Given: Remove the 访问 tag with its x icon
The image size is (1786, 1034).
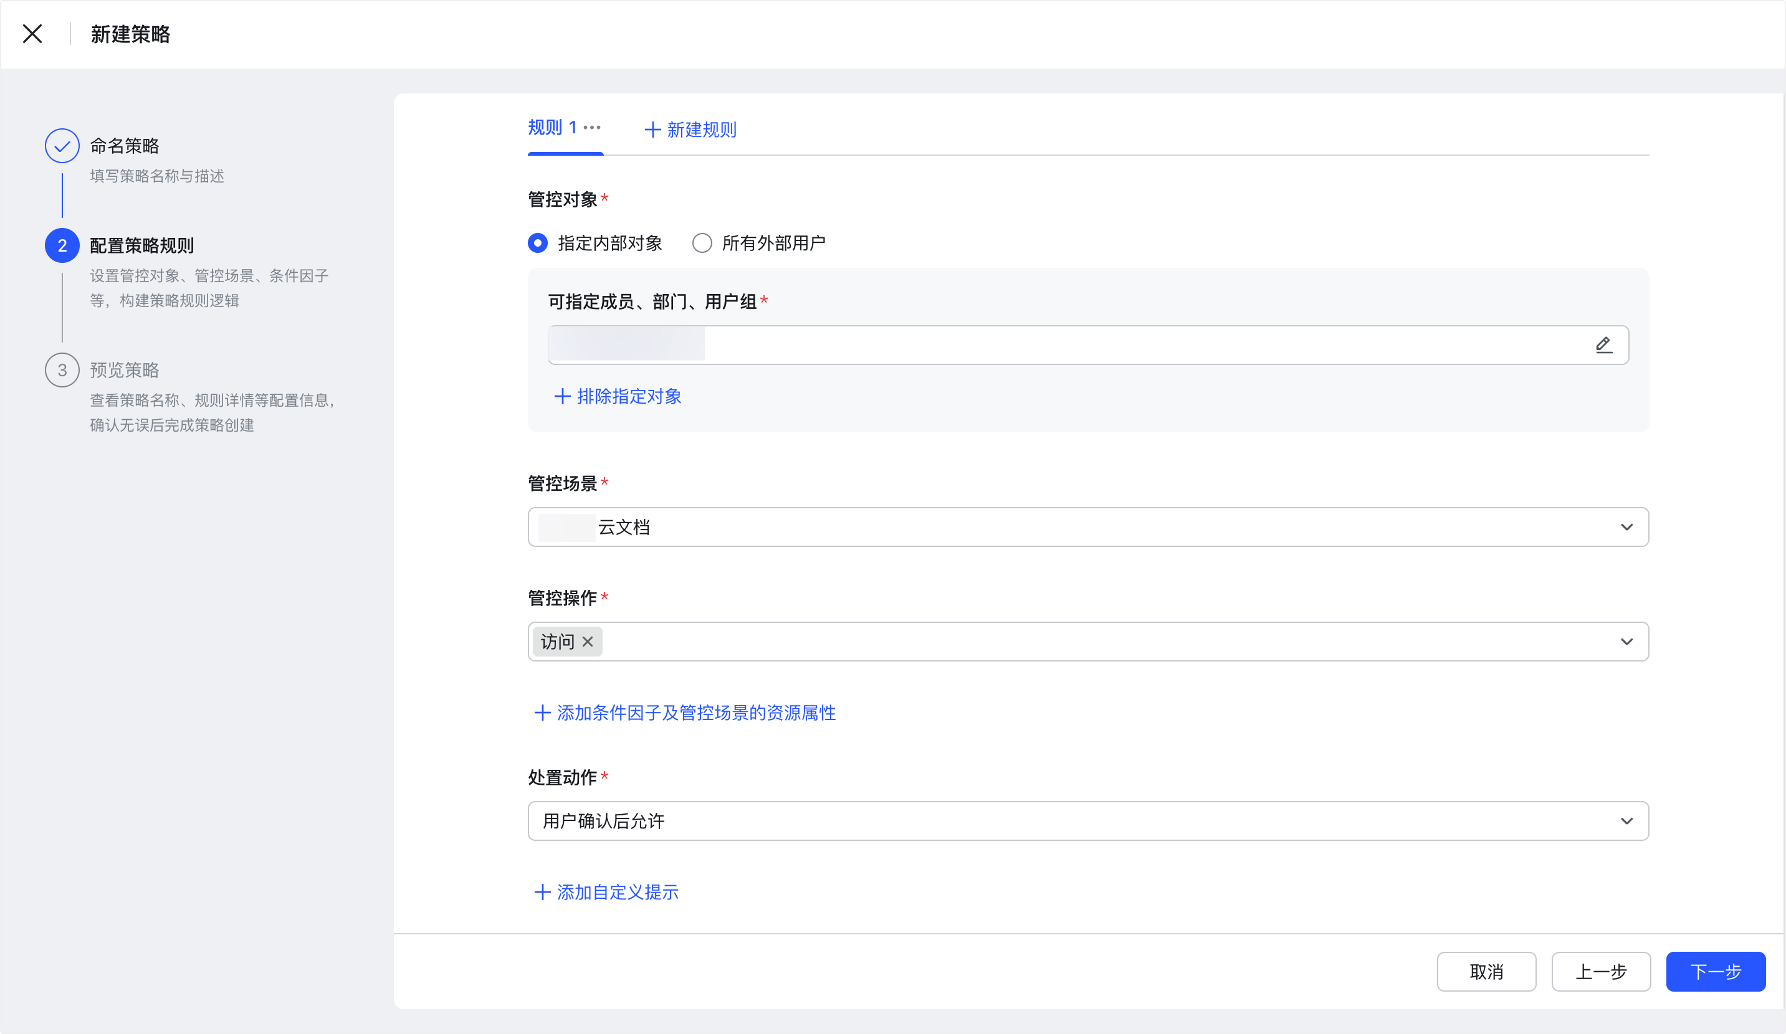Looking at the screenshot, I should tap(588, 642).
